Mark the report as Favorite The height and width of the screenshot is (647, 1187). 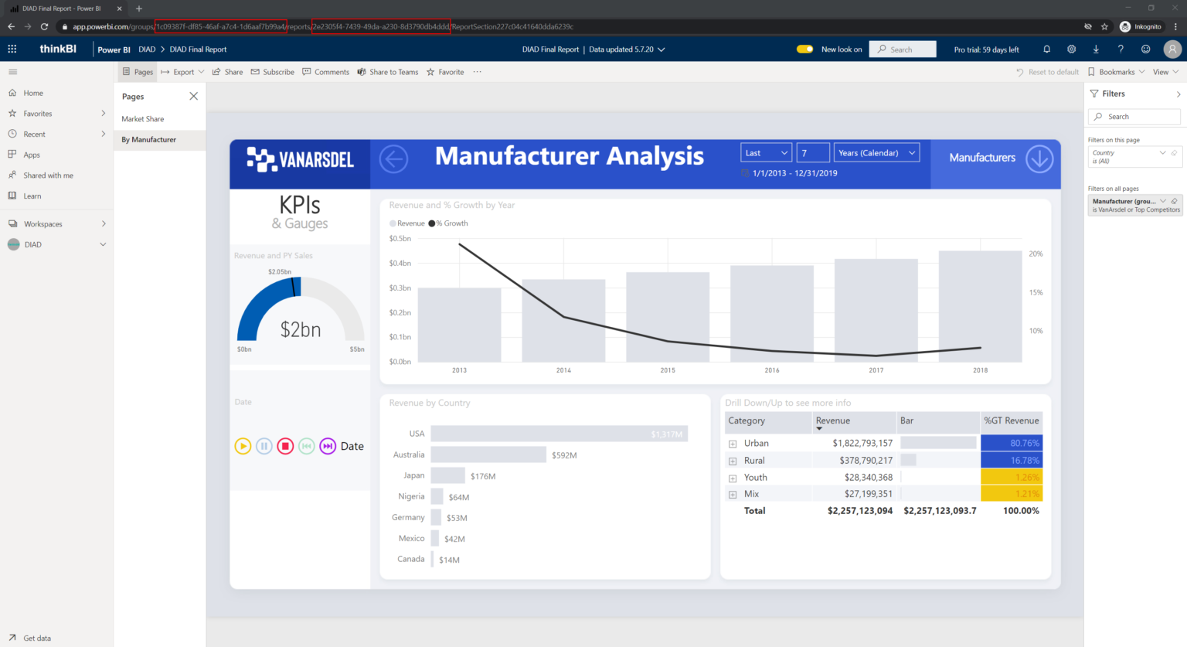445,71
